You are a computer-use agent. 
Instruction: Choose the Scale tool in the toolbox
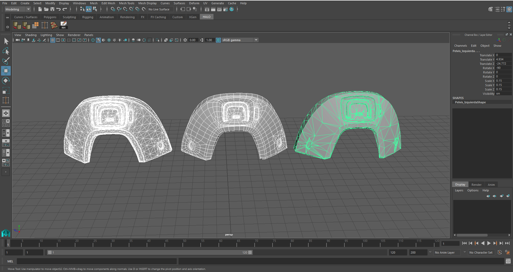pos(6,90)
